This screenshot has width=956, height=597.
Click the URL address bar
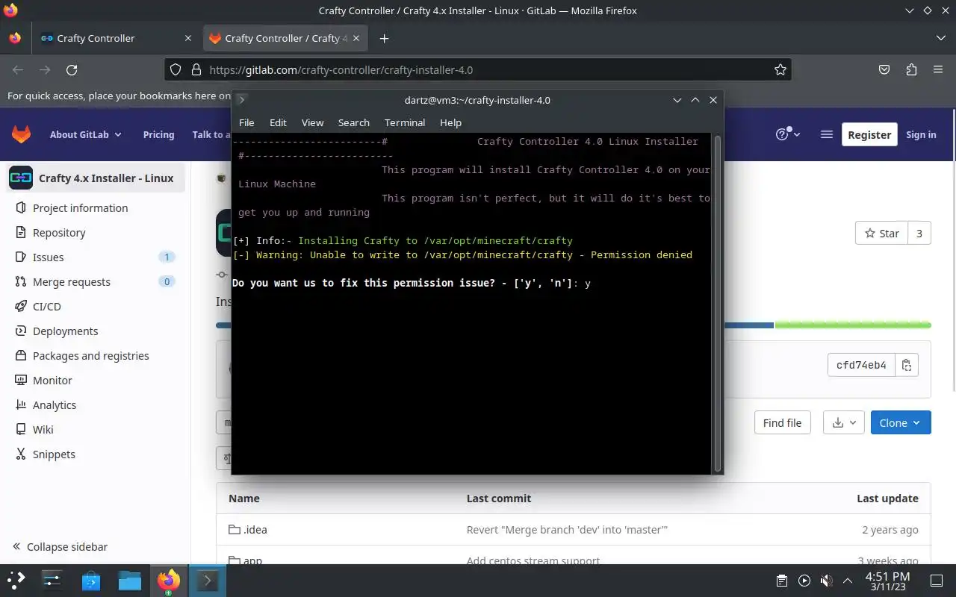click(x=478, y=69)
